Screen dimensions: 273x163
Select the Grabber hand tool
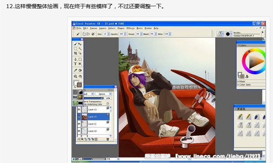pyautogui.click(x=80, y=76)
